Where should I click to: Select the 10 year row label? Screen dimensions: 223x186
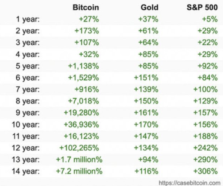[26, 125]
